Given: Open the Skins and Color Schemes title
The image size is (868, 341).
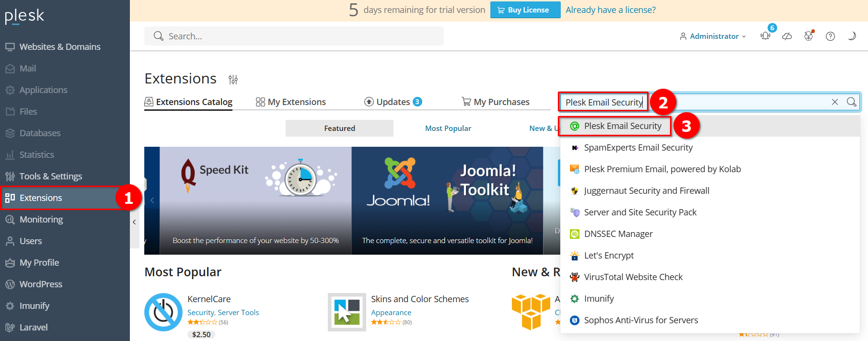Looking at the screenshot, I should click(x=420, y=299).
